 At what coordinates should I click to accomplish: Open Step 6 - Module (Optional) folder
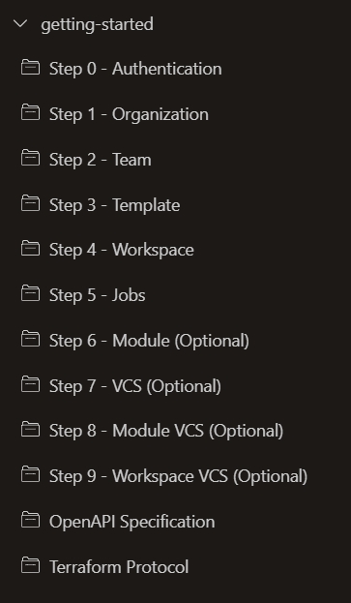tap(149, 341)
